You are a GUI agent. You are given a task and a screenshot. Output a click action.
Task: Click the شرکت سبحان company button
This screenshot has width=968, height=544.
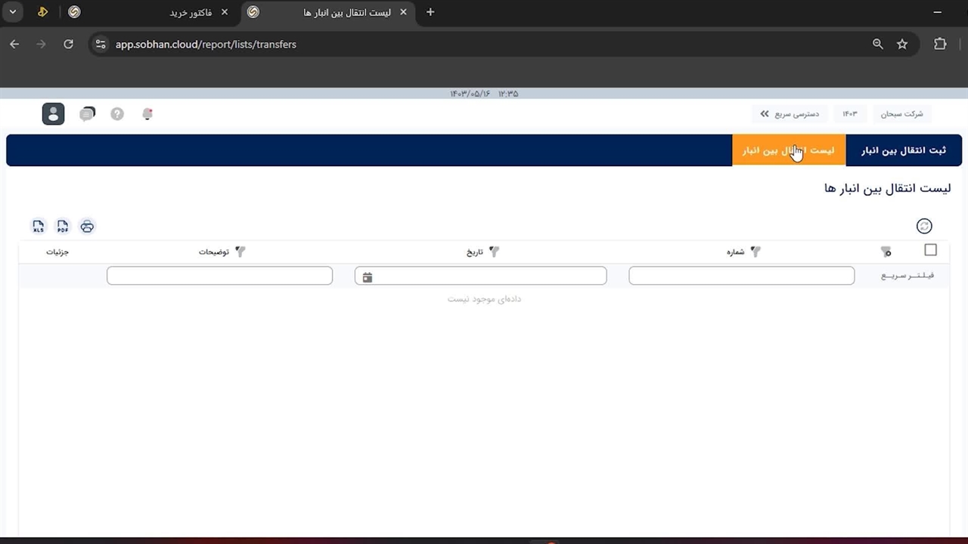[901, 114]
